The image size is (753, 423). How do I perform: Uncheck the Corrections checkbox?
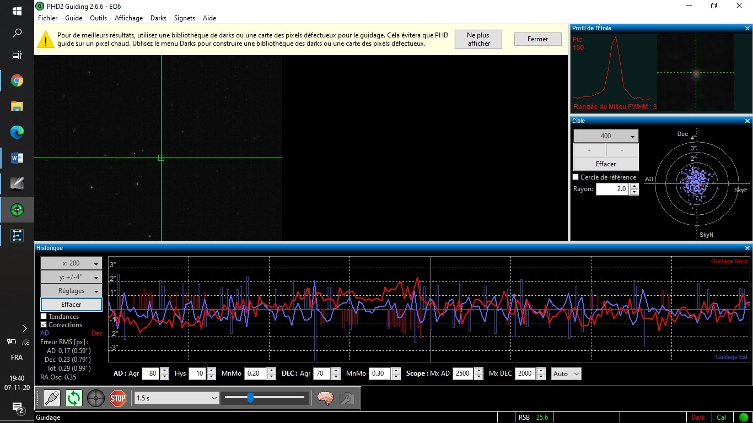click(44, 325)
